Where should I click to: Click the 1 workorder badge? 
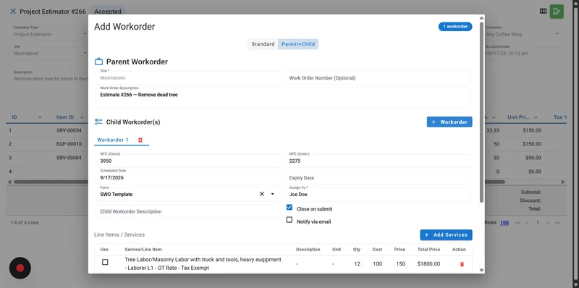point(455,27)
